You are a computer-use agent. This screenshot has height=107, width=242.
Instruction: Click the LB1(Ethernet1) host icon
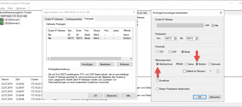(2, 20)
